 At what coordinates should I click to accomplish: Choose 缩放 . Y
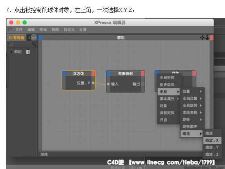212,147
